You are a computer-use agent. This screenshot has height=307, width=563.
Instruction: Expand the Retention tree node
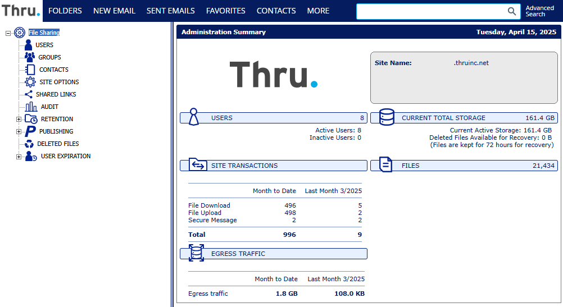click(x=19, y=119)
